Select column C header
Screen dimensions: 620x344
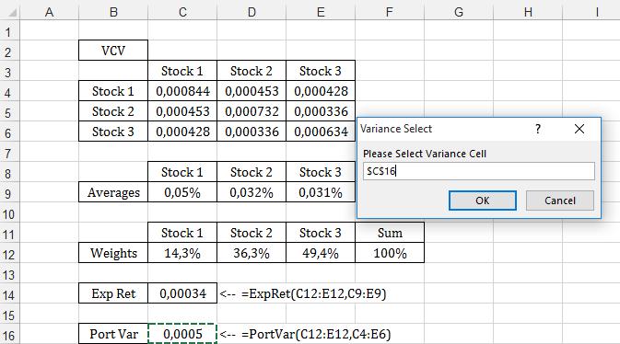pyautogui.click(x=182, y=12)
